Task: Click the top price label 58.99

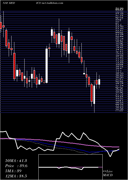Action: pos(120,8)
